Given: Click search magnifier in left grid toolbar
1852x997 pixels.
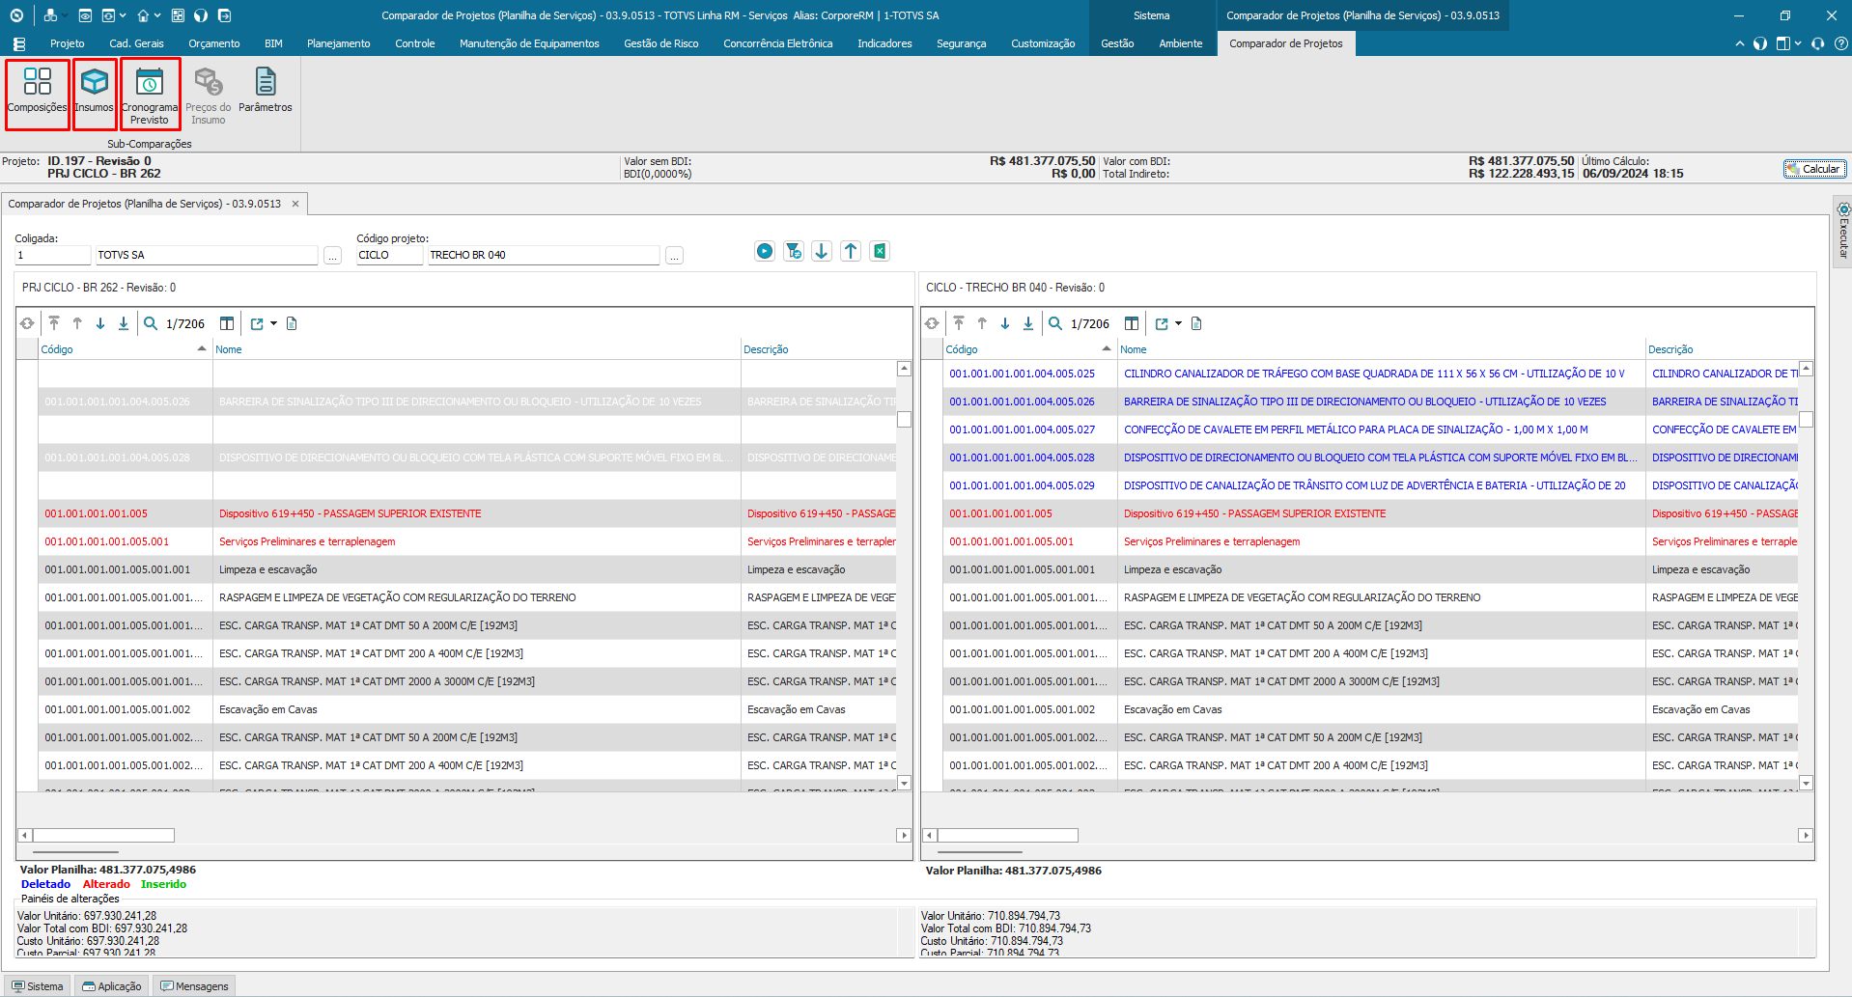Looking at the screenshot, I should point(151,323).
